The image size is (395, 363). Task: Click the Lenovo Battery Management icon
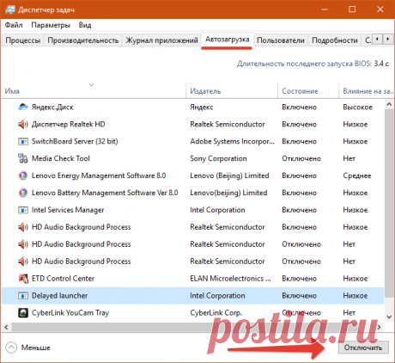[23, 193]
